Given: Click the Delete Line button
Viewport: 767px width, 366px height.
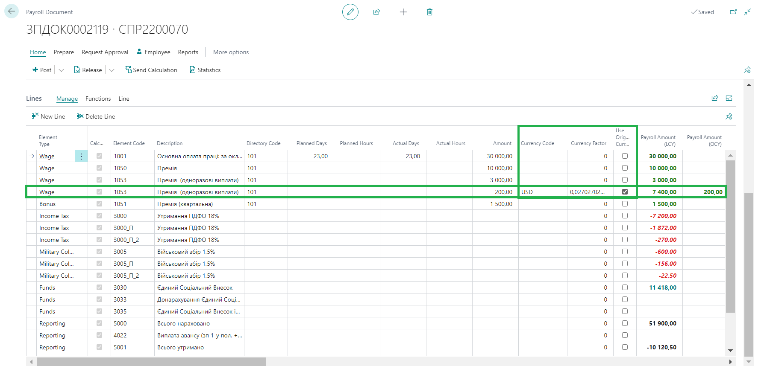Looking at the screenshot, I should pyautogui.click(x=96, y=116).
